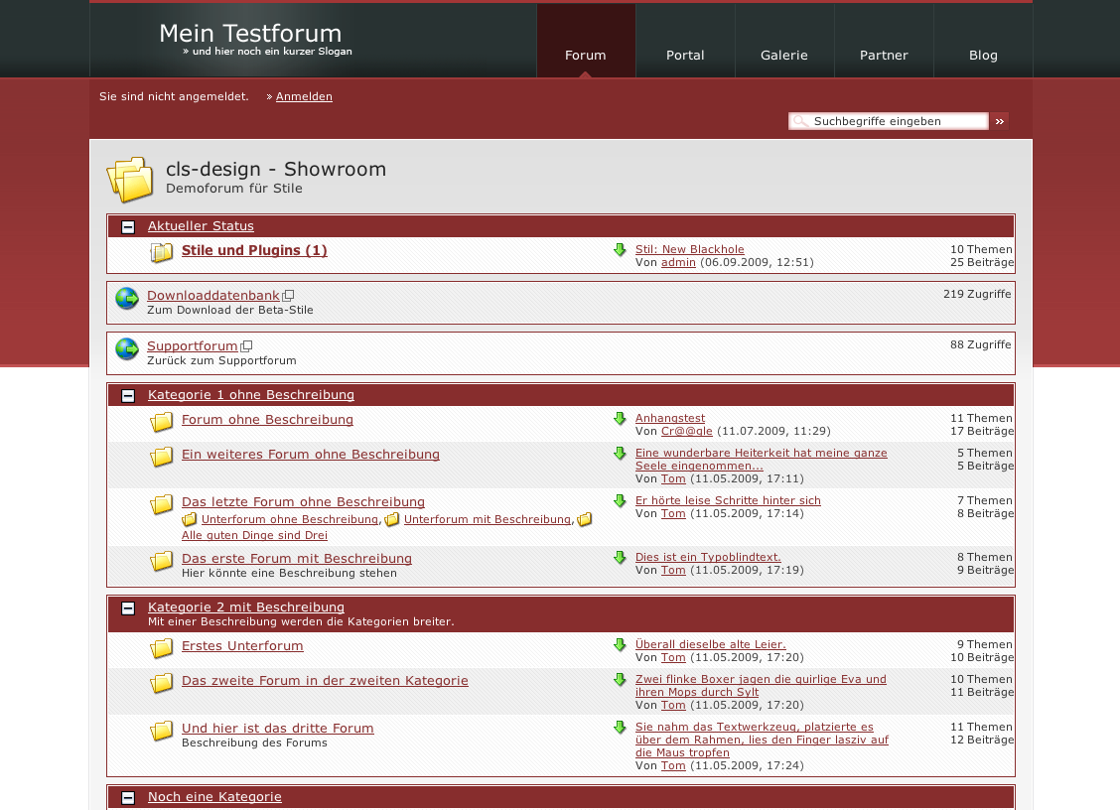Open Das zweite Forum in der zweiten Kategorie
Screen dimensions: 1120x810
click(x=325, y=681)
